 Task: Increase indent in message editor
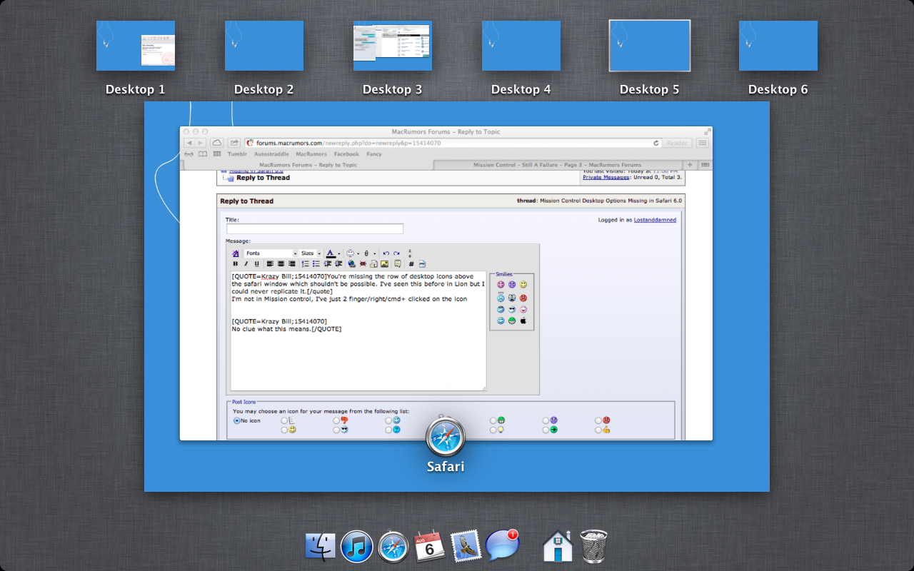(x=338, y=263)
